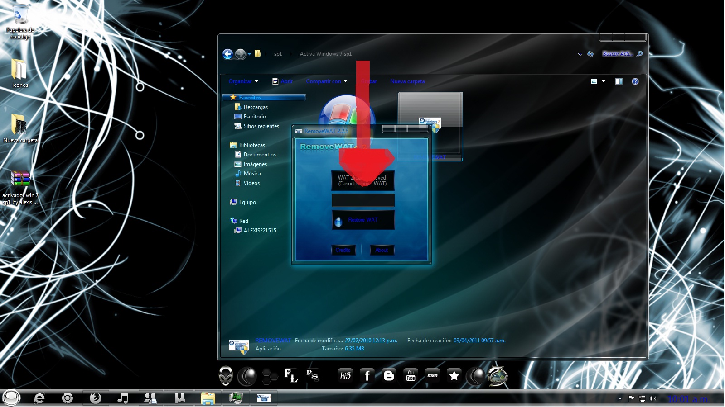Open YouTube from the dock
This screenshot has width=725, height=407.
tap(411, 375)
